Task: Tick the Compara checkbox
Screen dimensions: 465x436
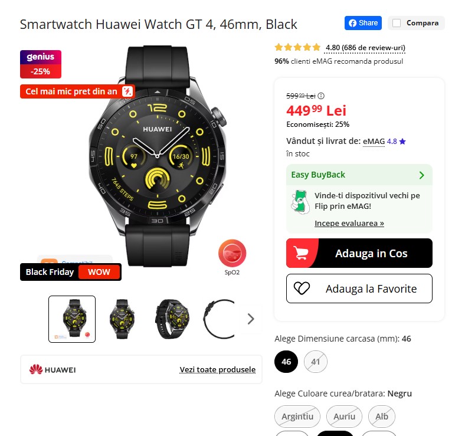Action: 397,23
